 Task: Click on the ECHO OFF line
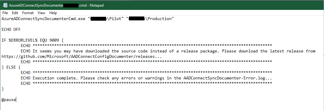pyautogui.click(x=11, y=30)
